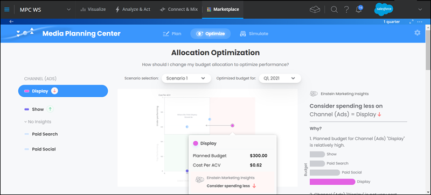This screenshot has height=195, width=431.
Task: Click the Consider spending less tooltip text
Action: pos(228,186)
